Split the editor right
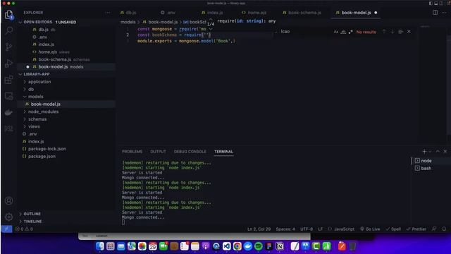Viewport: 451px width, 254px height. 435,13
